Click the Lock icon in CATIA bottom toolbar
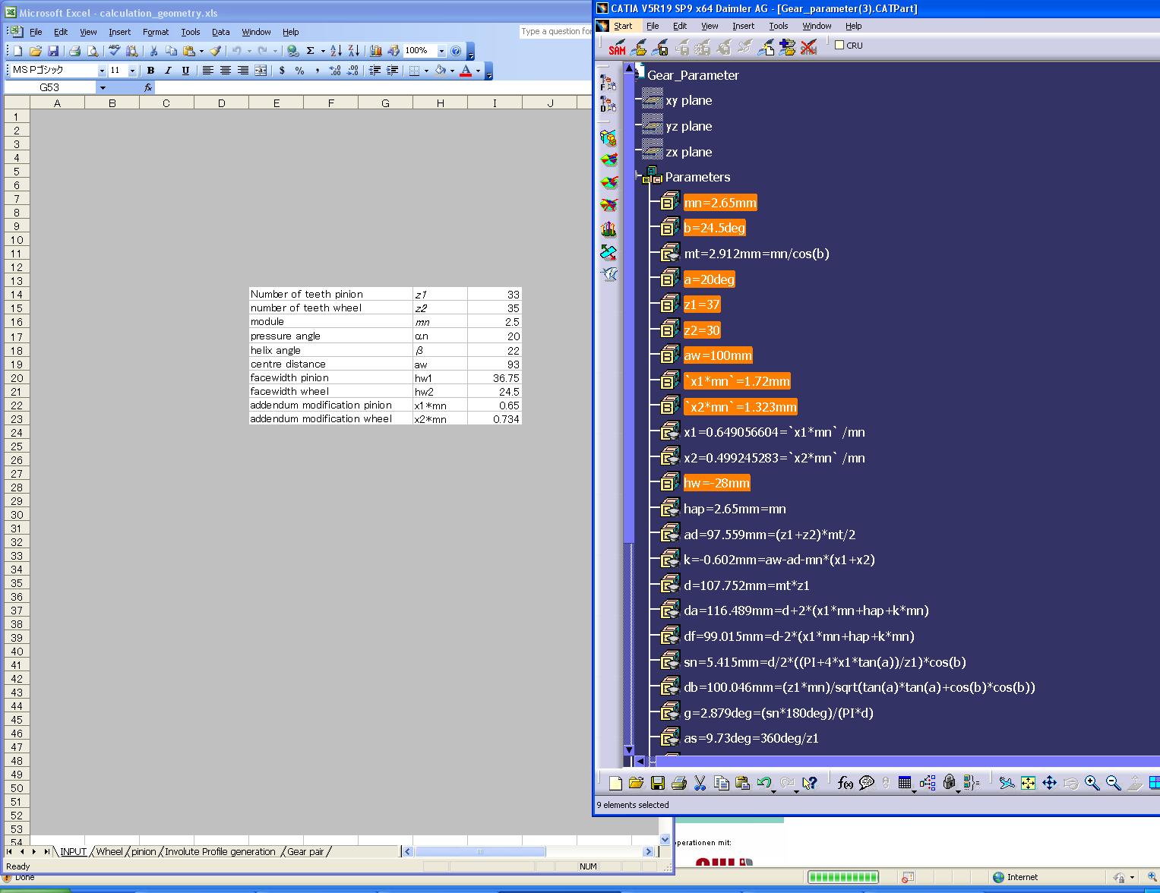 (949, 783)
